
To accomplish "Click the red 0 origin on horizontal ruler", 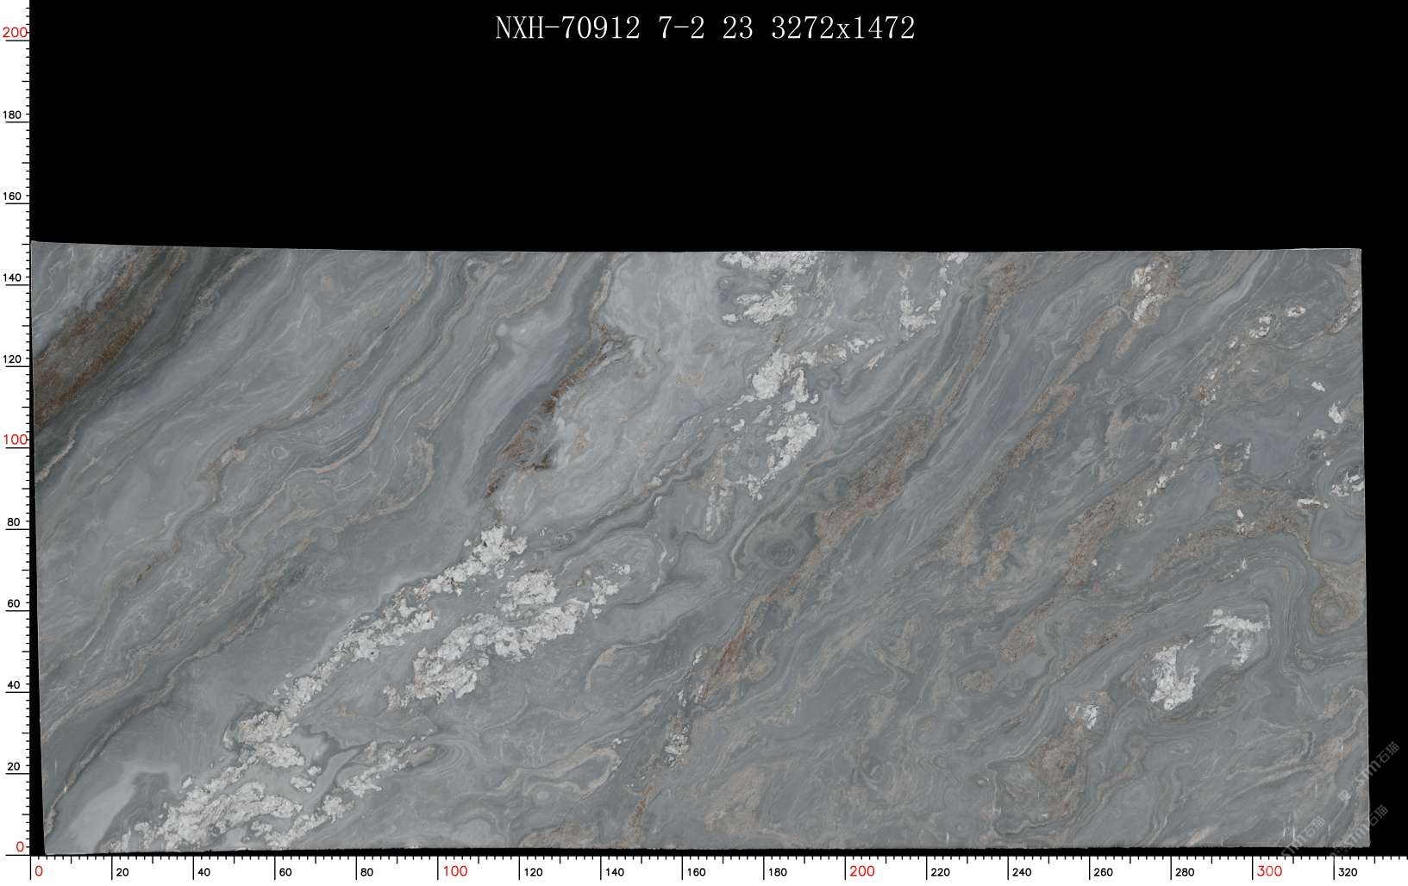I will tap(39, 871).
